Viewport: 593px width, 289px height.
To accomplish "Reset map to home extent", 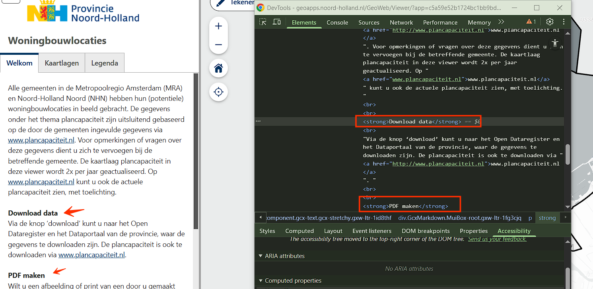I will coord(218,69).
